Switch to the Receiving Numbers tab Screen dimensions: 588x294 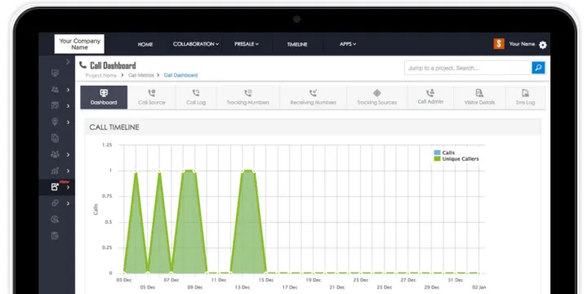click(313, 97)
